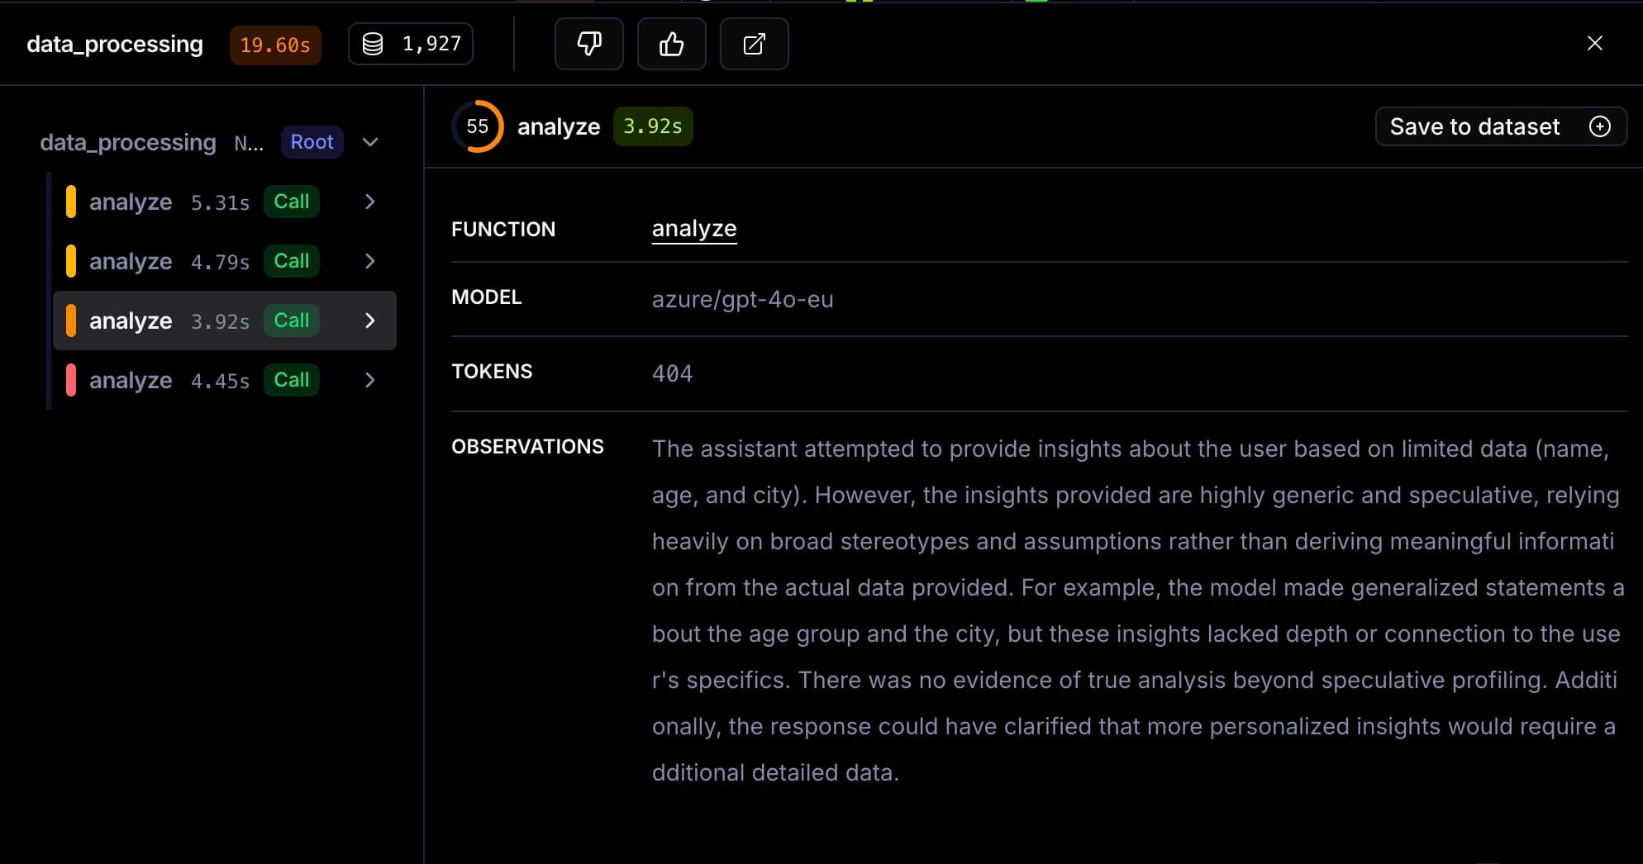Image resolution: width=1643 pixels, height=864 pixels.
Task: Click the thumbs-down feedback icon
Action: click(x=588, y=44)
